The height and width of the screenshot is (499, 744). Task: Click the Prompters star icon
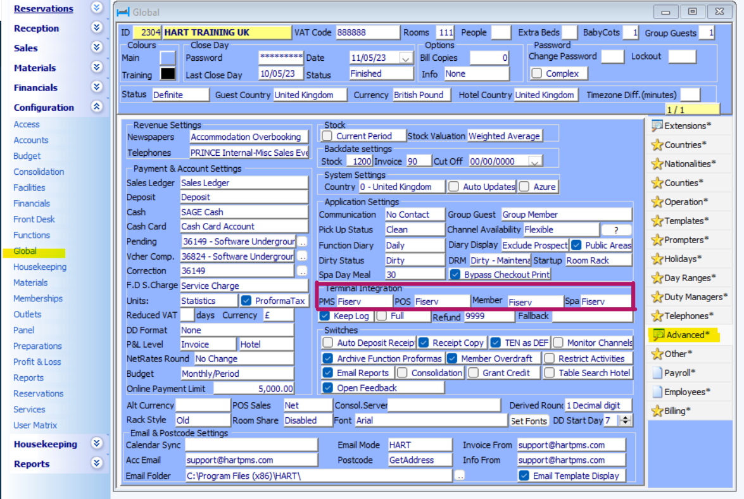pyautogui.click(x=657, y=239)
